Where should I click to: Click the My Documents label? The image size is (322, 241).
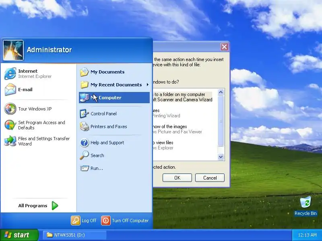point(107,72)
